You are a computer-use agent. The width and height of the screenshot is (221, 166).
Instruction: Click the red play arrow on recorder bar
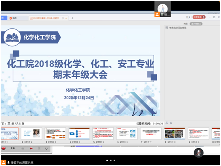[x=31, y=148]
